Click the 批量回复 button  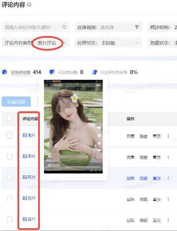coord(16,101)
